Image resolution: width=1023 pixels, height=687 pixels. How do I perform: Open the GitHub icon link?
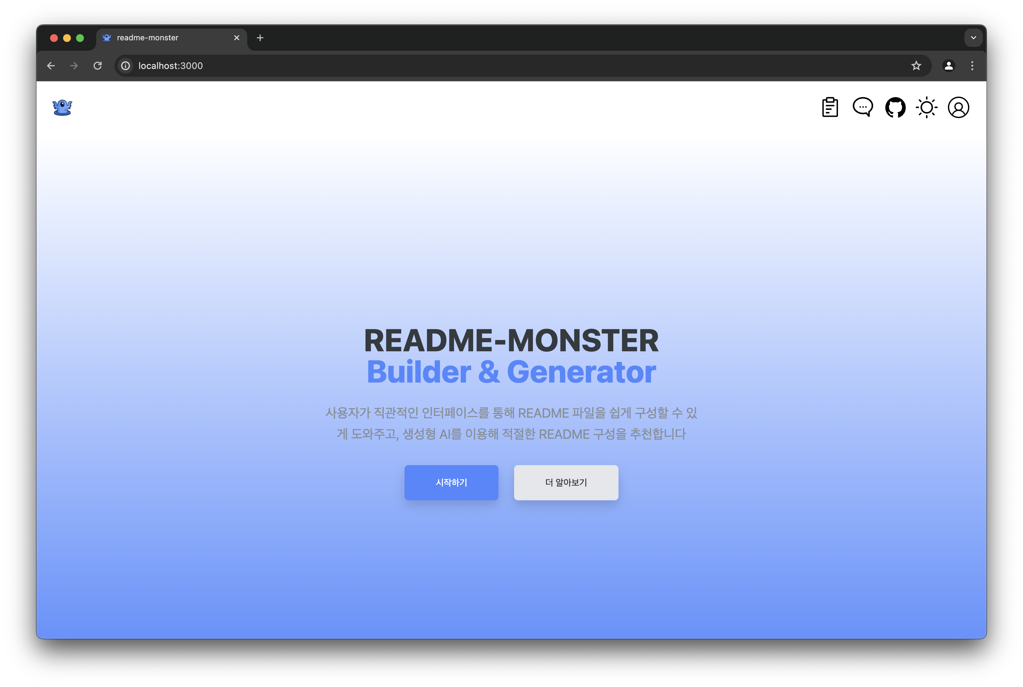[x=895, y=107]
